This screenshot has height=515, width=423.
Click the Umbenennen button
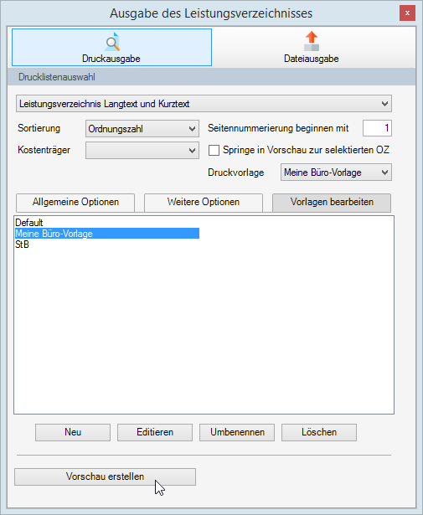[x=237, y=432]
